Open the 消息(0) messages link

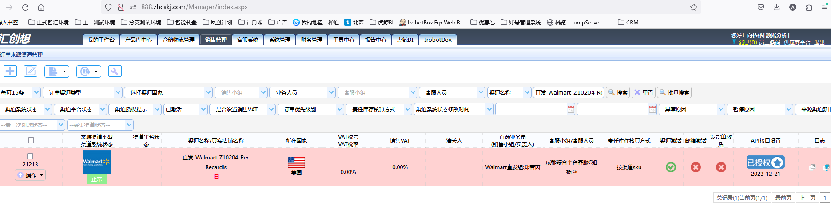point(748,42)
